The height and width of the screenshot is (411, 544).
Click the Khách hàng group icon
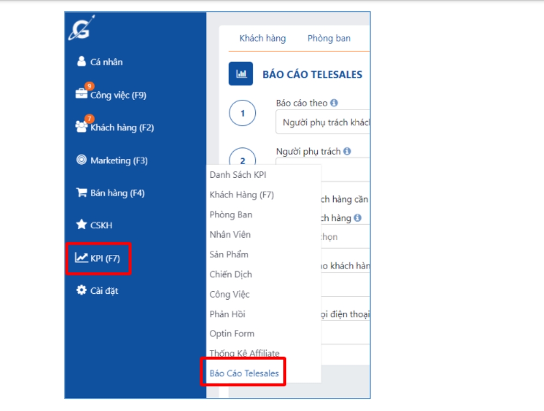(81, 127)
